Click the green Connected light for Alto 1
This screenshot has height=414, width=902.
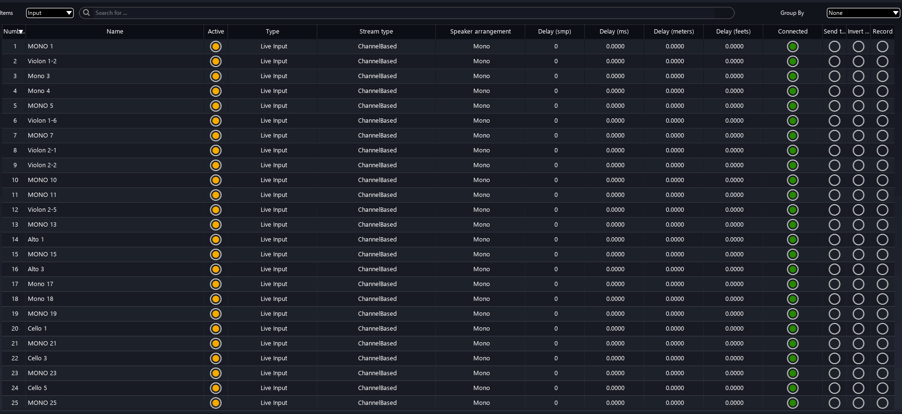(x=793, y=240)
